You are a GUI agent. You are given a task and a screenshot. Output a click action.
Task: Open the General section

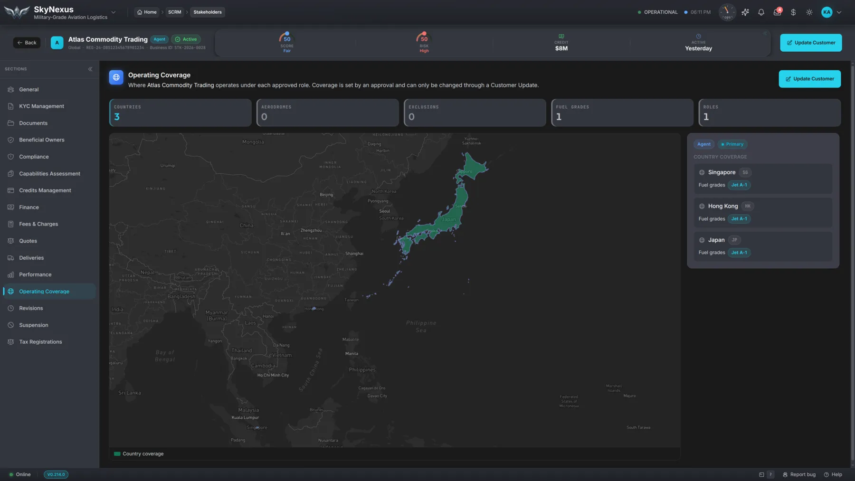[49, 89]
